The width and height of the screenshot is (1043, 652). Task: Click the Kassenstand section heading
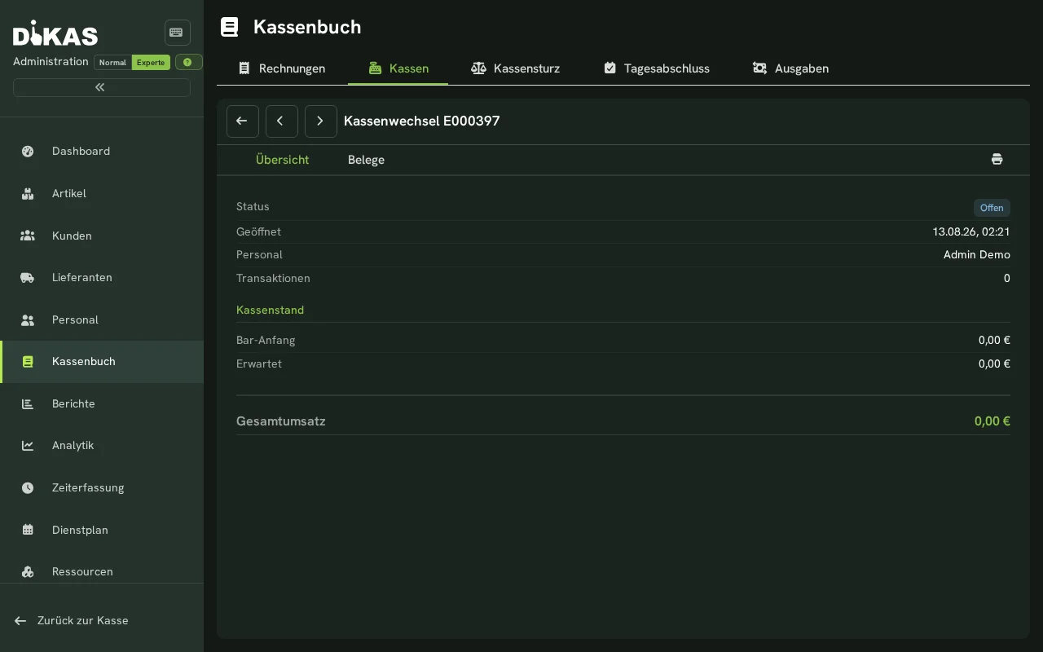(270, 310)
